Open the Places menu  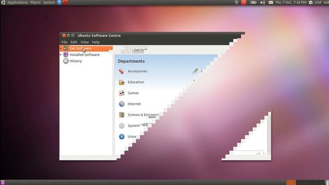coord(35,2)
